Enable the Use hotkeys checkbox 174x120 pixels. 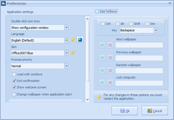(x=97, y=11)
